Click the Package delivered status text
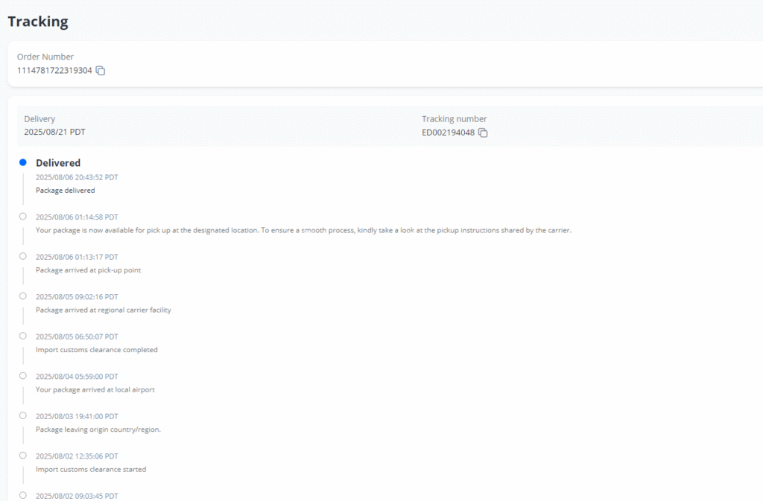Viewport: 763px width, 501px height. [x=66, y=191]
